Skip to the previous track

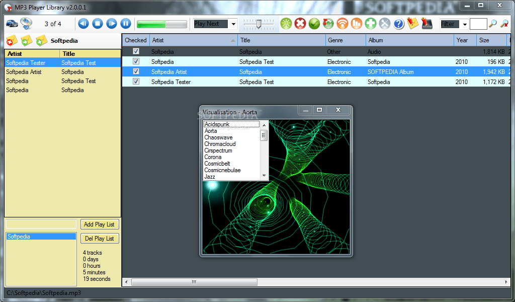pos(83,24)
